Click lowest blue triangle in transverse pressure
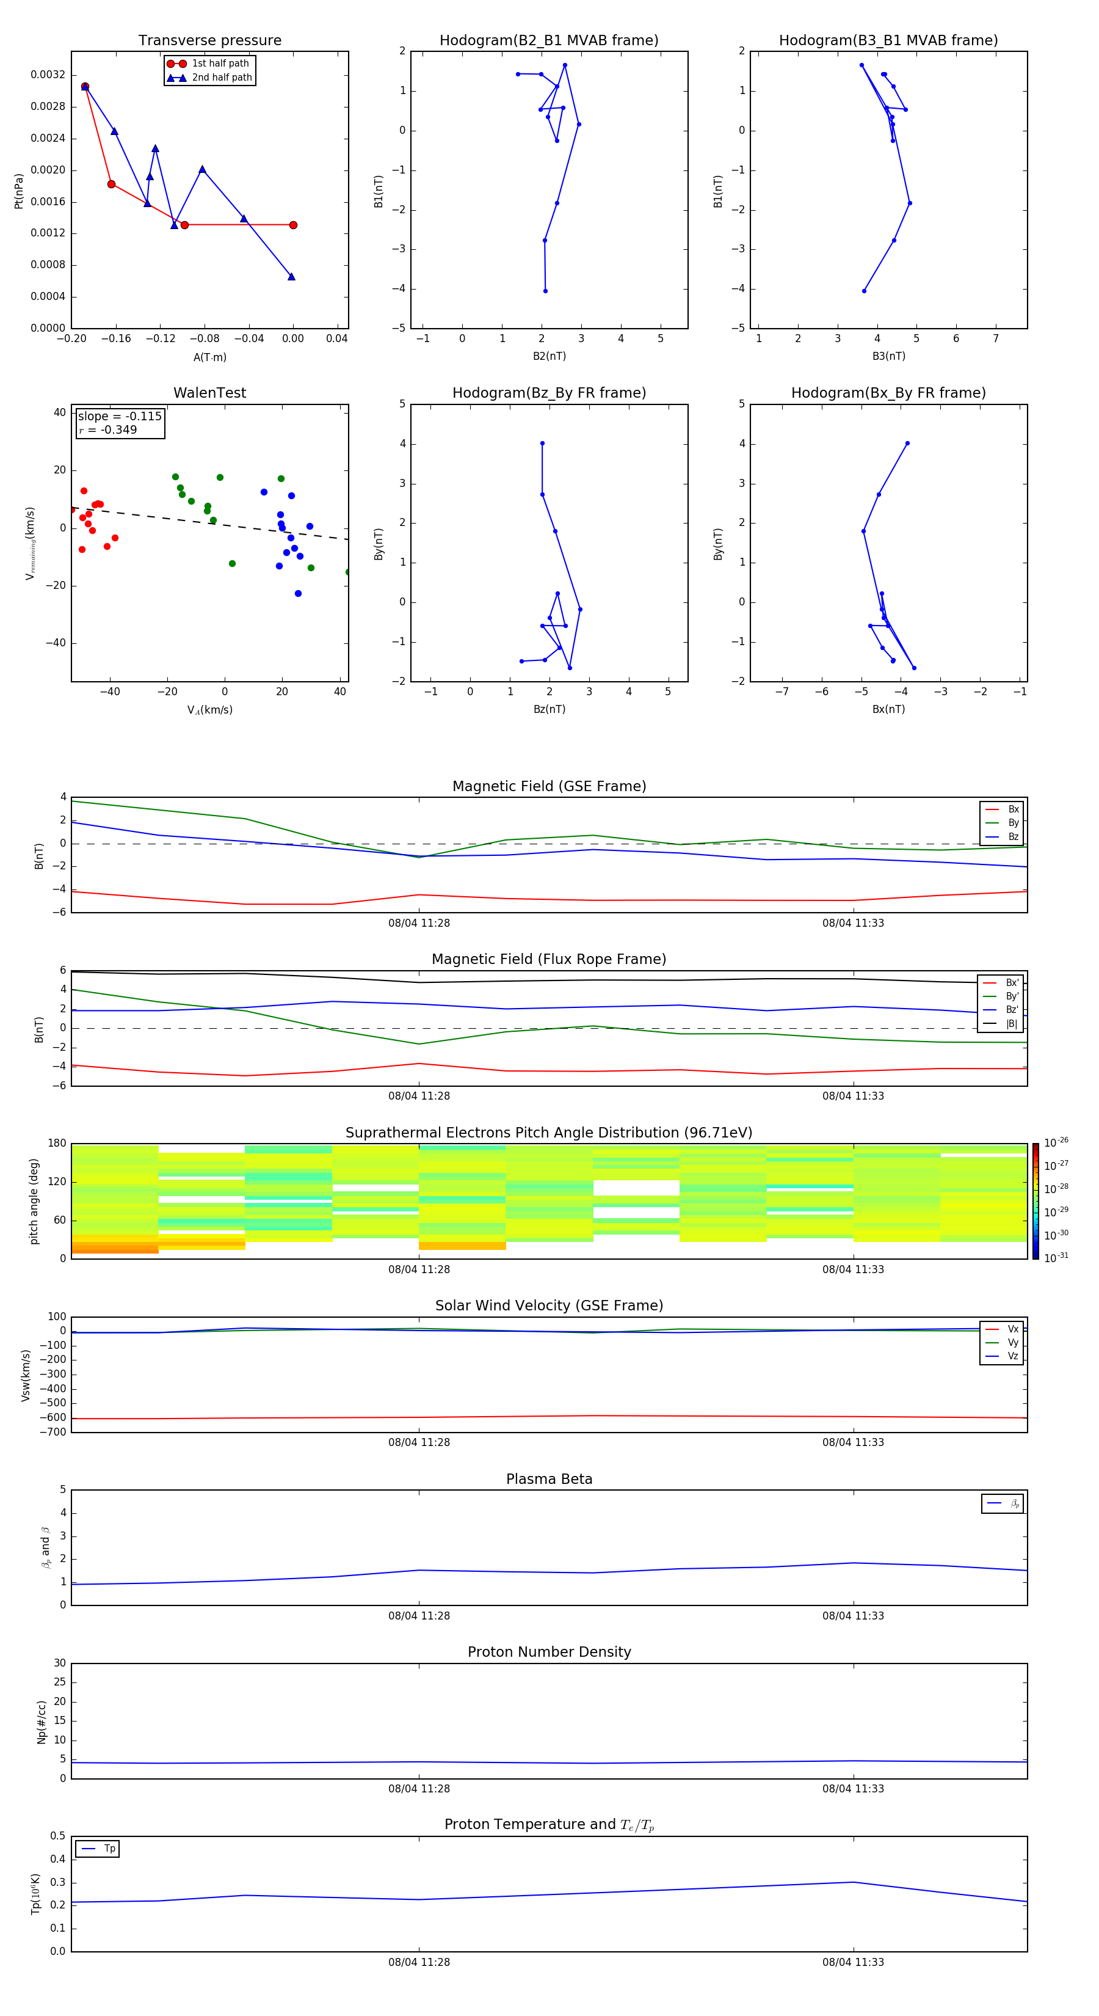The image size is (1099, 2016). coord(291,276)
